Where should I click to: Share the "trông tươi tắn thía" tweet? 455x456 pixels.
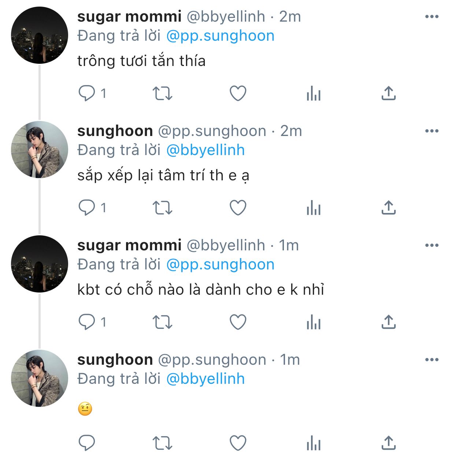click(389, 93)
